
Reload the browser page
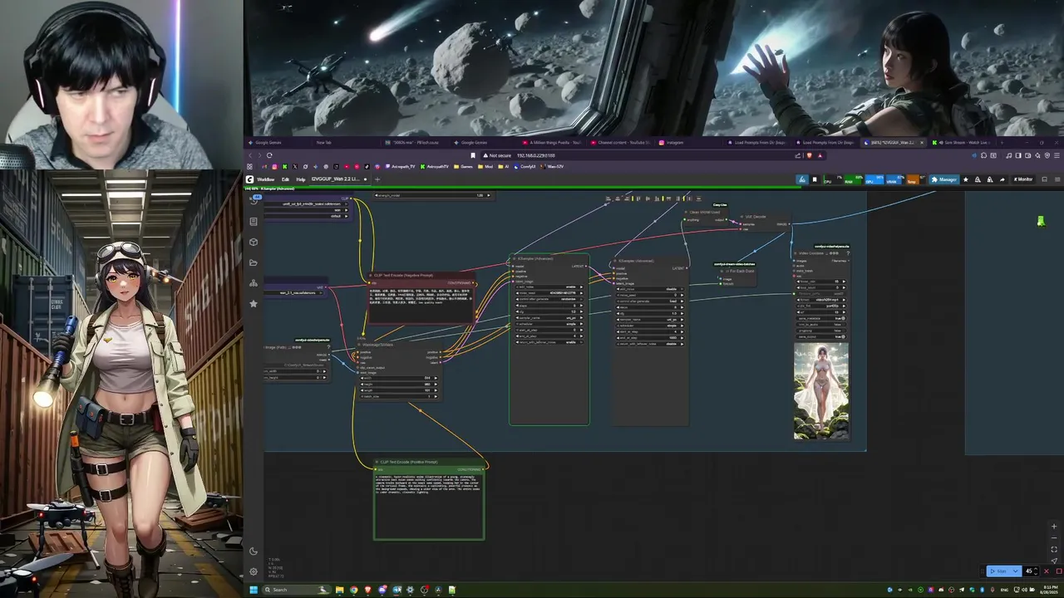pyautogui.click(x=269, y=155)
